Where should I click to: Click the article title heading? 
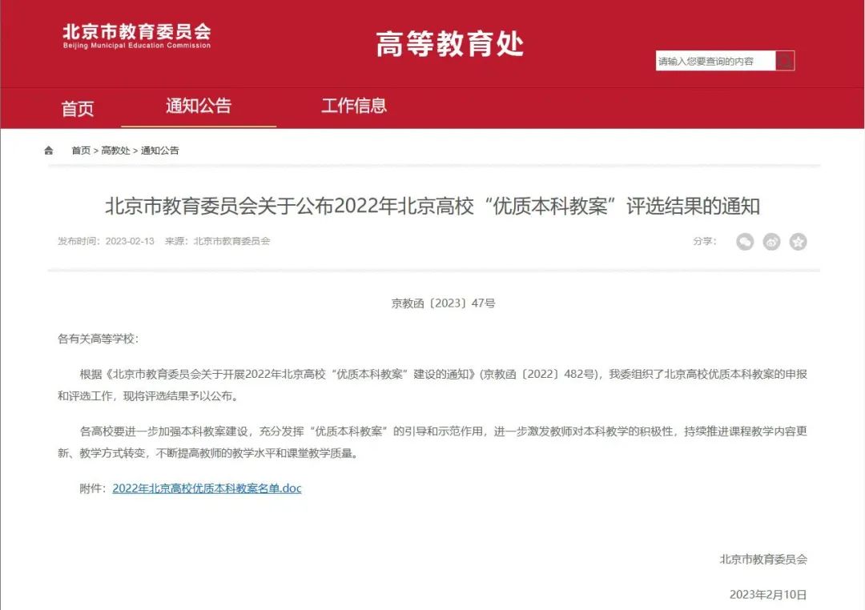click(x=432, y=207)
